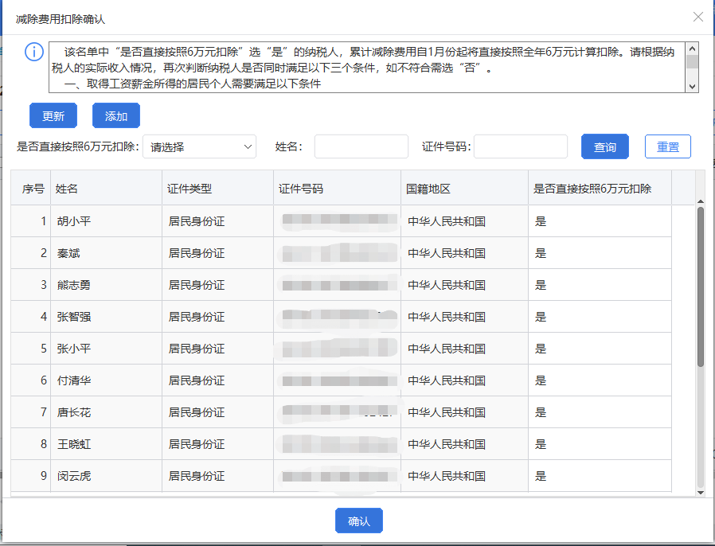
Task: Click the info icon beside the notice text
Action: click(34, 53)
